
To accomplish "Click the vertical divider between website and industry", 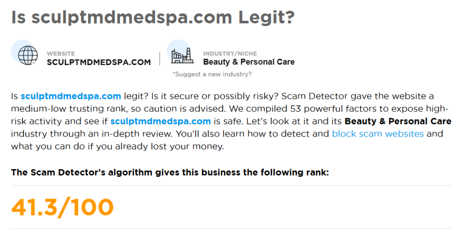I will [160, 59].
